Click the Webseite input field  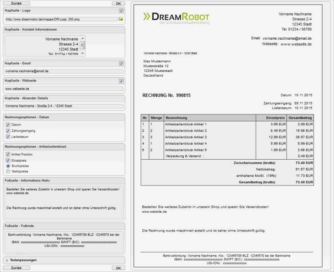64,89
